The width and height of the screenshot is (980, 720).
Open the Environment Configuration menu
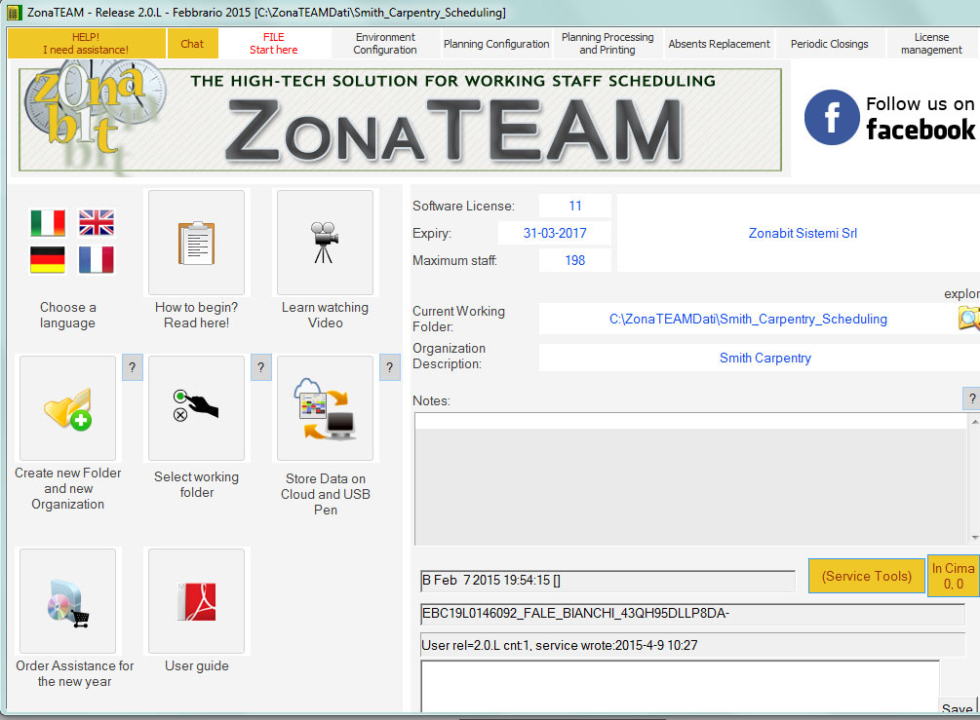pos(385,44)
